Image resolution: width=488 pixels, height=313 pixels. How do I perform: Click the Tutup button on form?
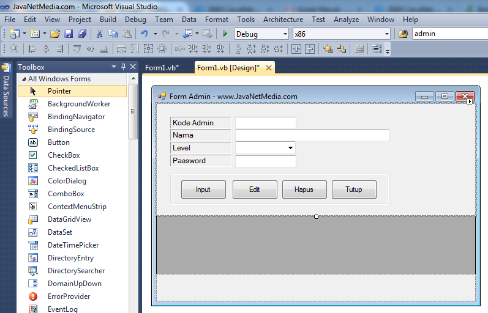[354, 190]
